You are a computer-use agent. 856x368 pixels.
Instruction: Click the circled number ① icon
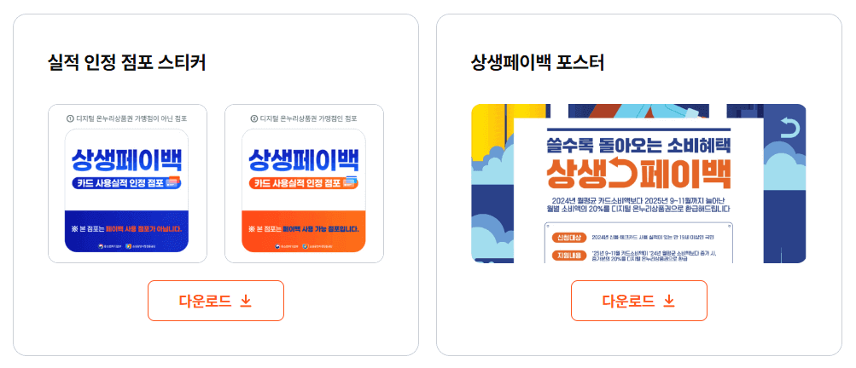[x=70, y=118]
